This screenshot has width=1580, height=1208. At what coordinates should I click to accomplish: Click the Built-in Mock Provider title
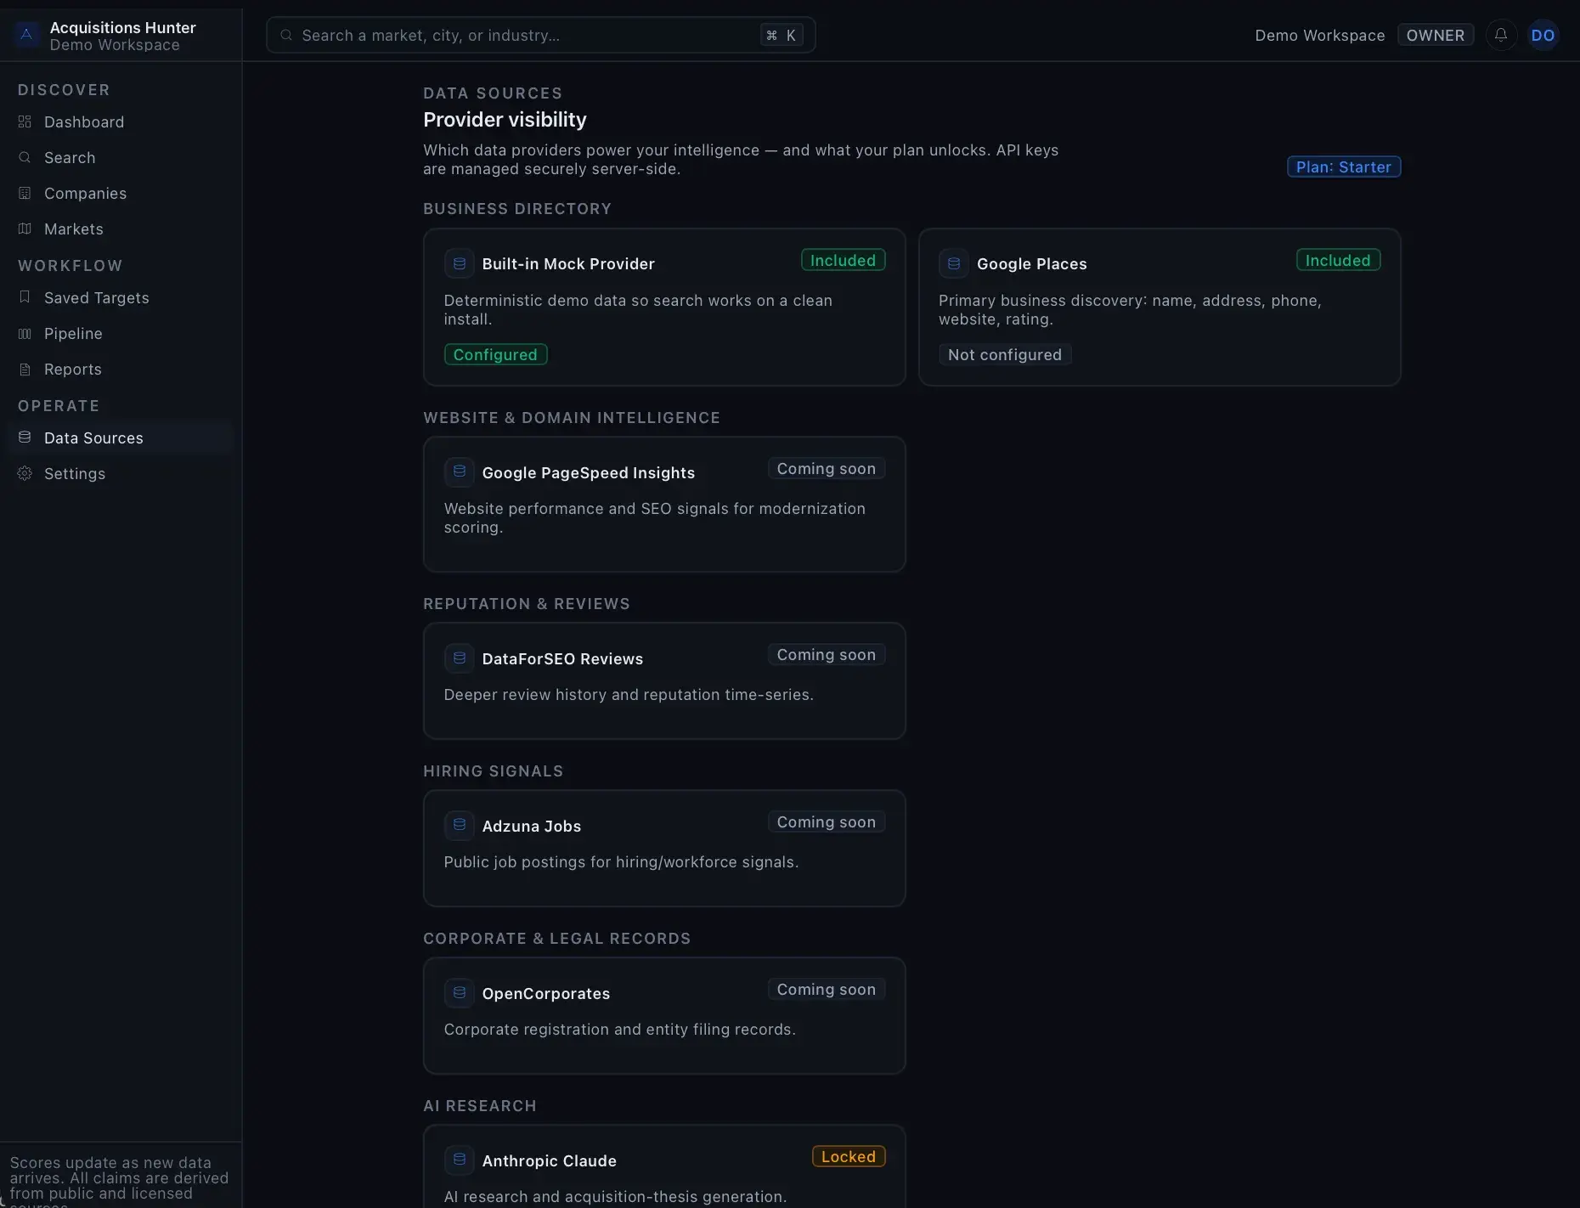(x=568, y=263)
